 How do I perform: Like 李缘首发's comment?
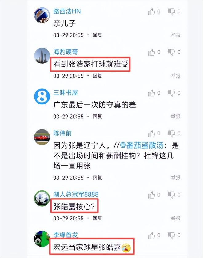(x=151, y=235)
